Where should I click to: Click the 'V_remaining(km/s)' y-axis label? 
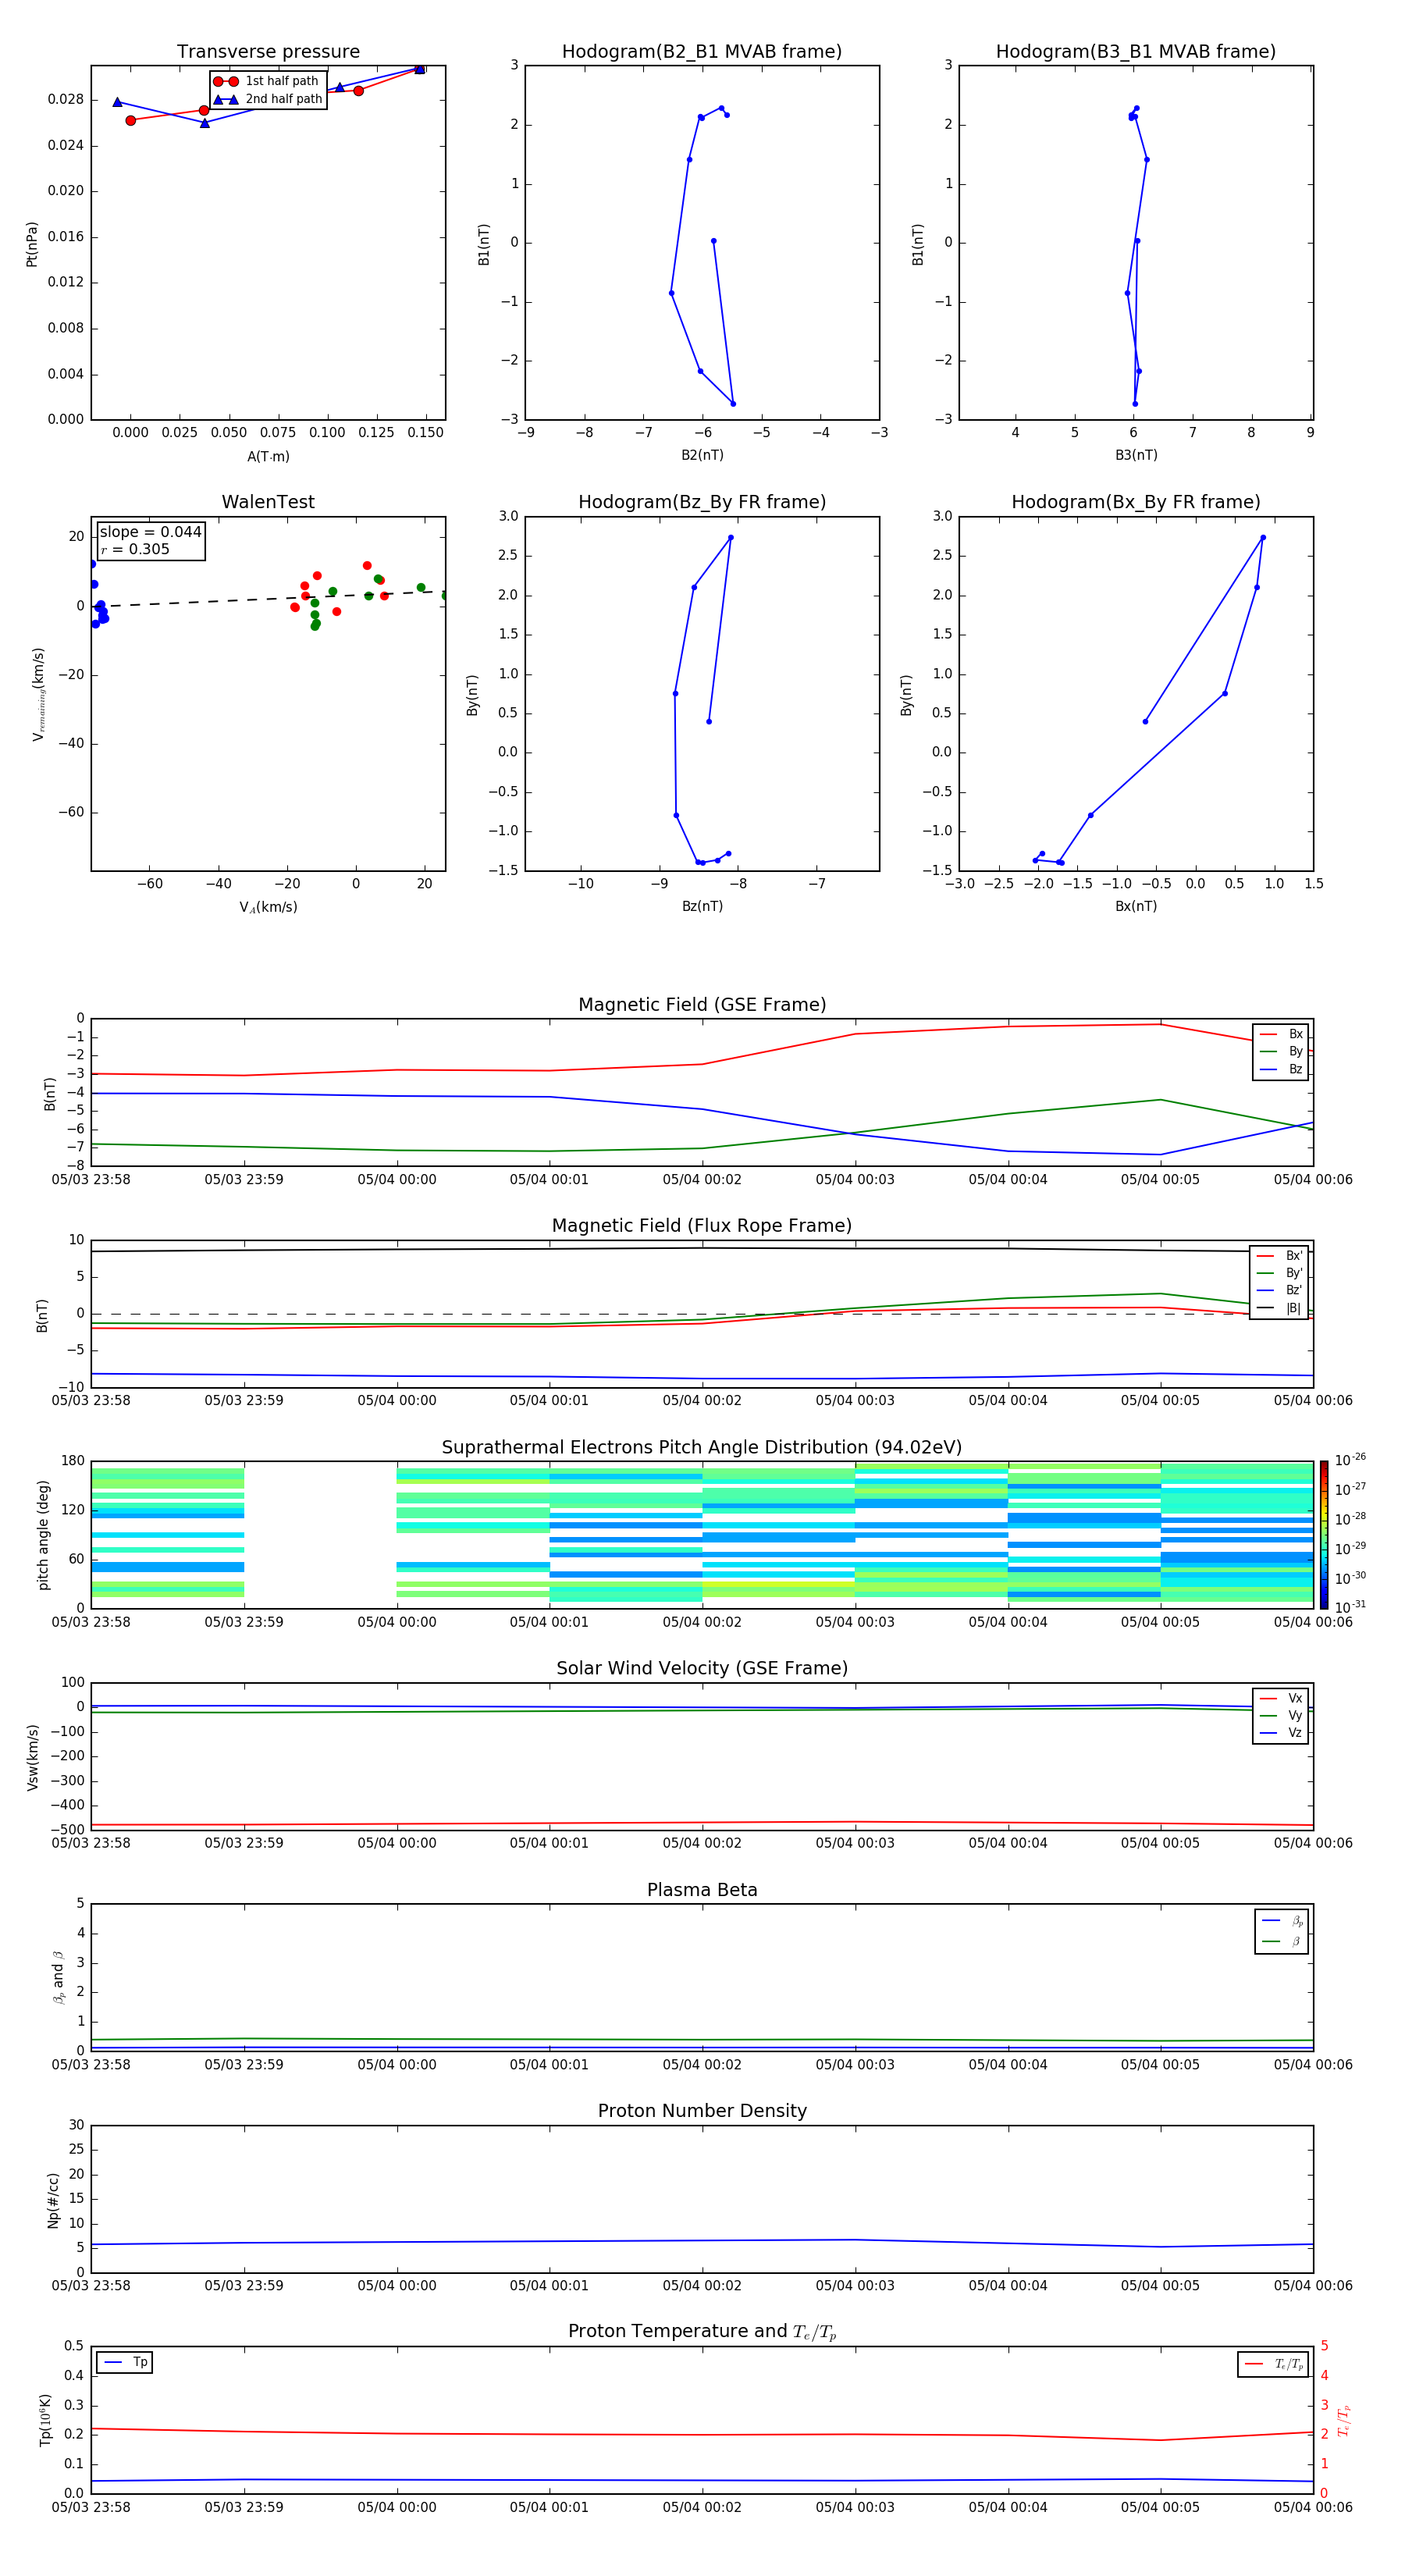38,694
